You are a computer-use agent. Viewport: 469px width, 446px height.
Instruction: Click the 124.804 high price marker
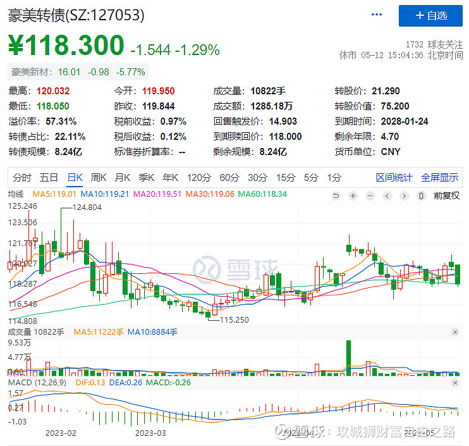point(87,207)
